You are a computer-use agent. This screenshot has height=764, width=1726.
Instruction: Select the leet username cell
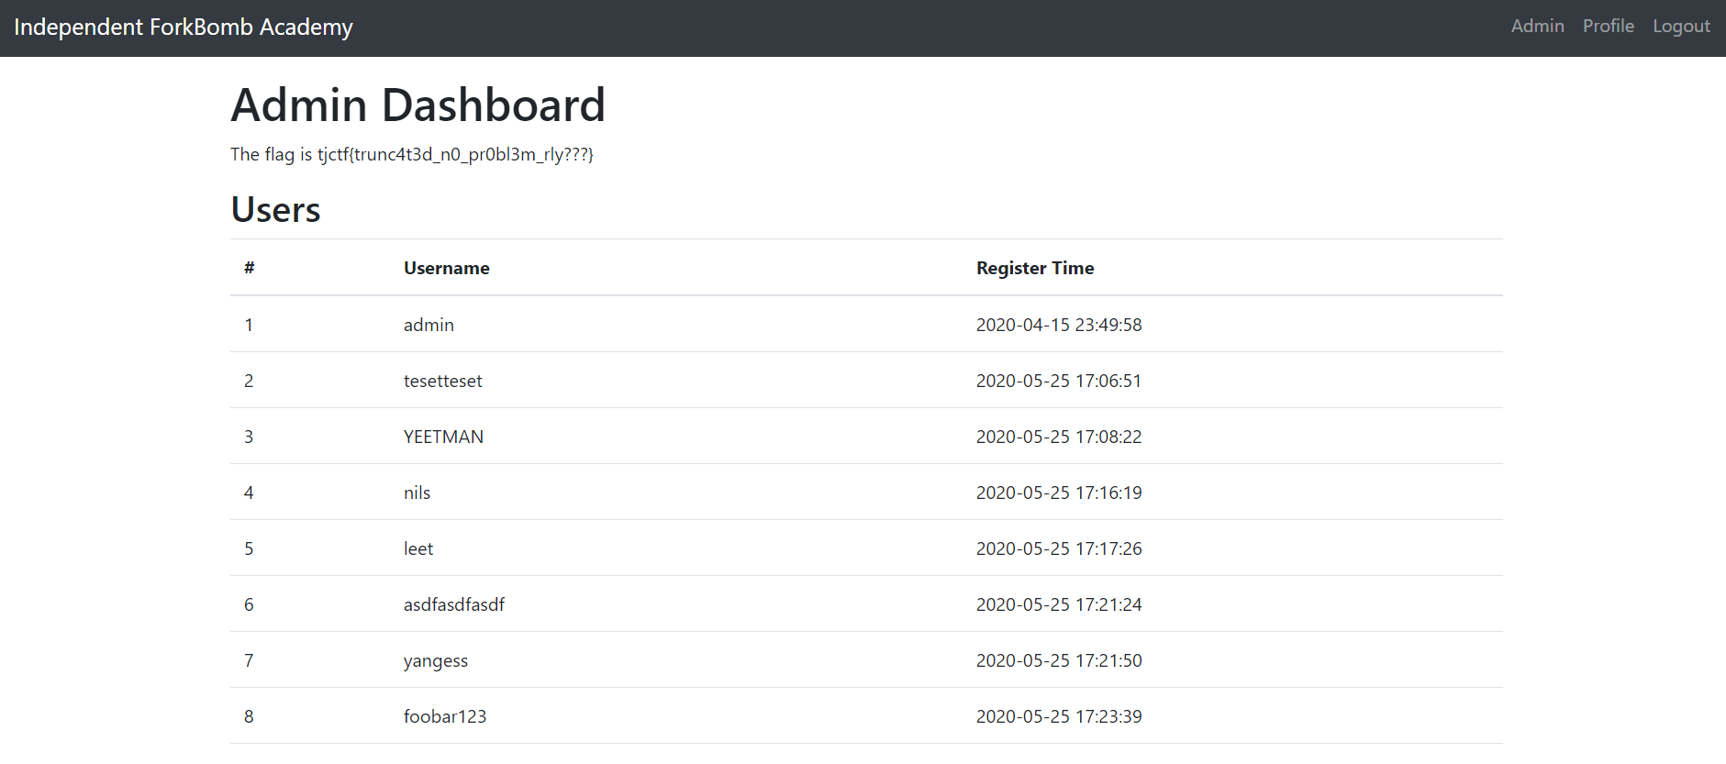pos(418,548)
